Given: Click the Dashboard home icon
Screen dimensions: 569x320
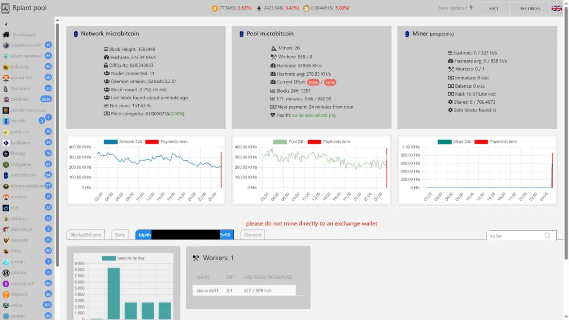Looking at the screenshot, I should tap(6, 34).
